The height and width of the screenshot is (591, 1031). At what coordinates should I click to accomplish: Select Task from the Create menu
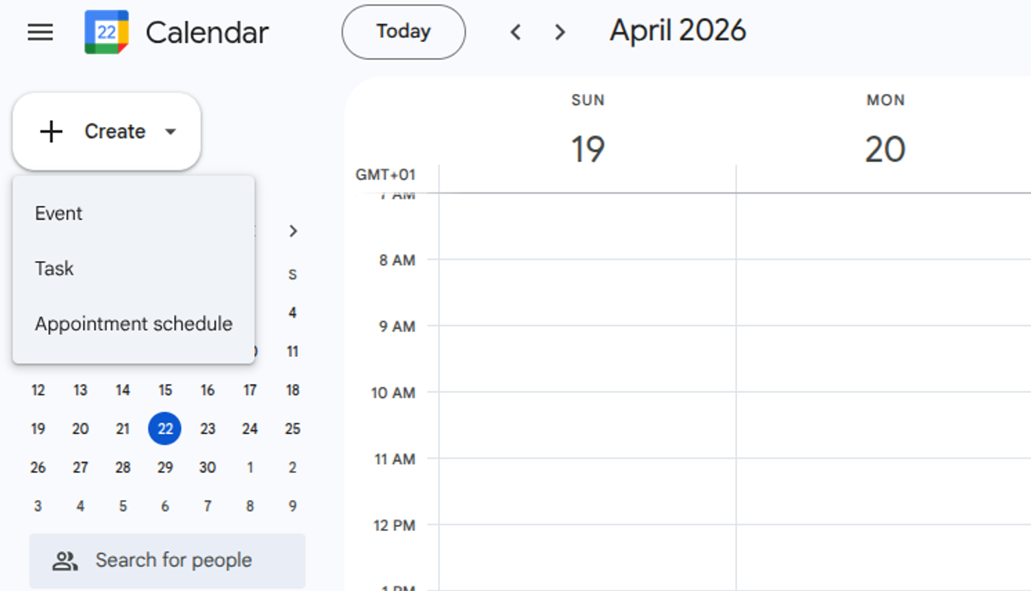tap(54, 268)
